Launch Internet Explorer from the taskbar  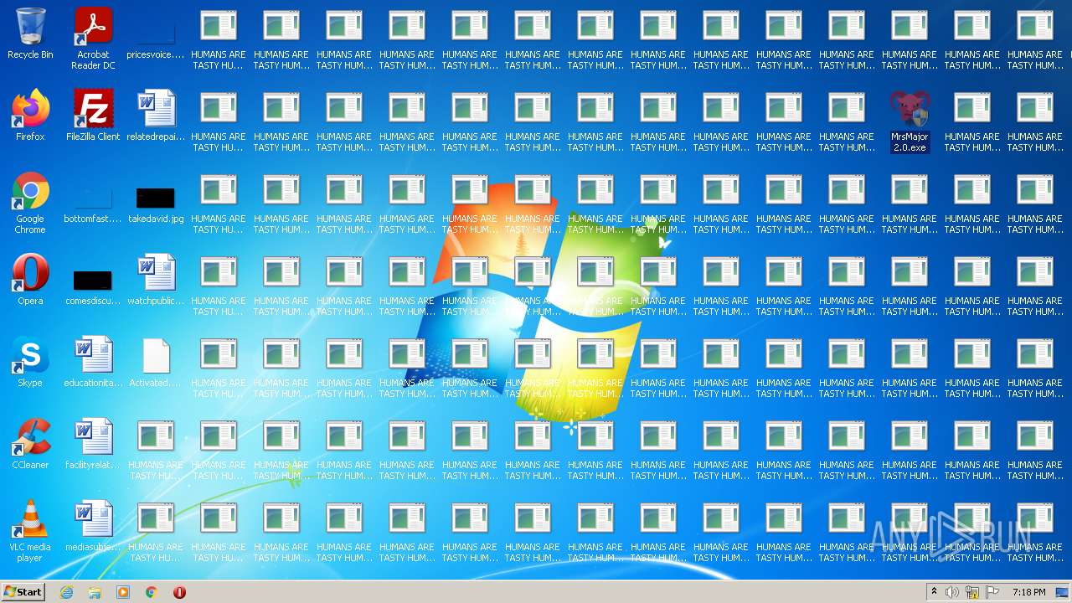pyautogui.click(x=66, y=592)
